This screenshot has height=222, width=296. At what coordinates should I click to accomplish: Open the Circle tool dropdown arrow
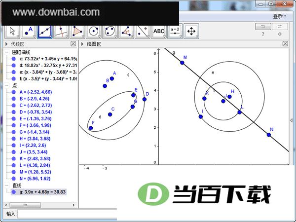point(100,37)
